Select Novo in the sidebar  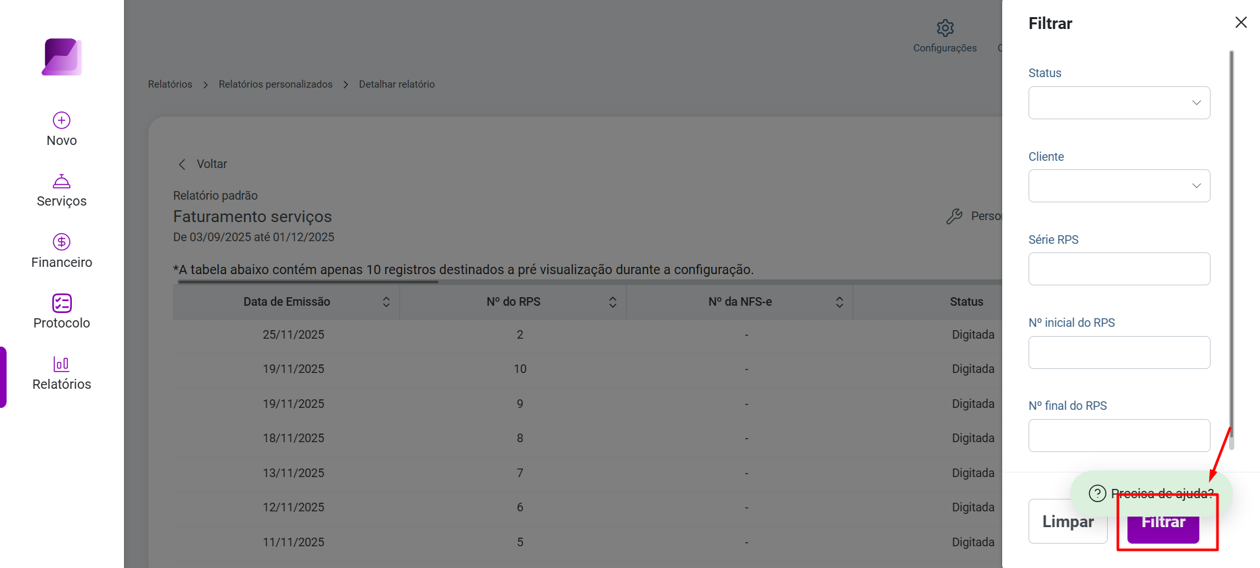(62, 140)
